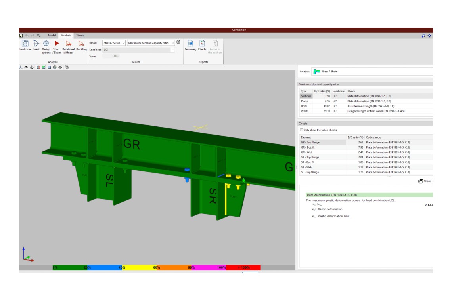Switch to the Sheets tab

(x=80, y=36)
